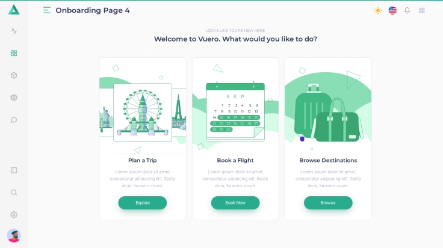Image resolution: width=443 pixels, height=248 pixels.
Task: Open settings gear in the sidebar
Action: point(14,215)
